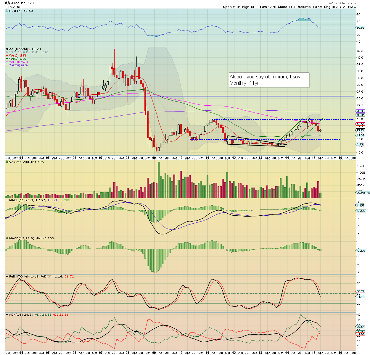Click the 'Volume 203,454,496' panel label
The height and width of the screenshot is (355, 370).
(26, 162)
